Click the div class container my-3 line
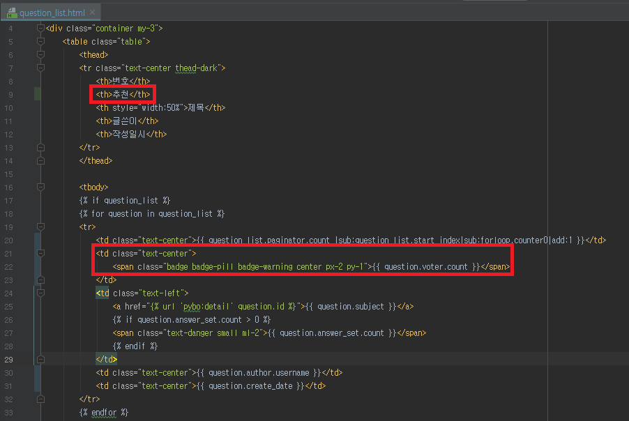The image size is (629, 421). (x=105, y=29)
